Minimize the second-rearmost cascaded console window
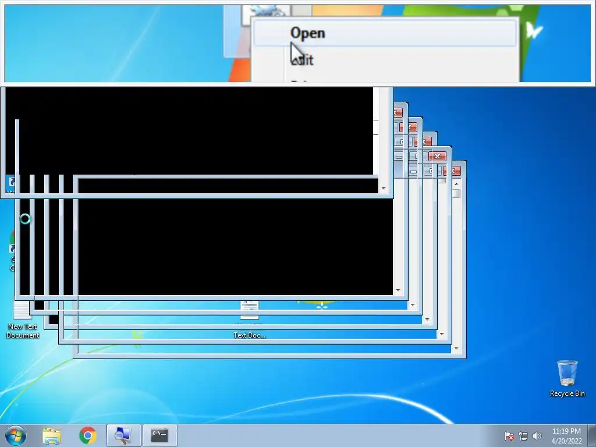 399,157
